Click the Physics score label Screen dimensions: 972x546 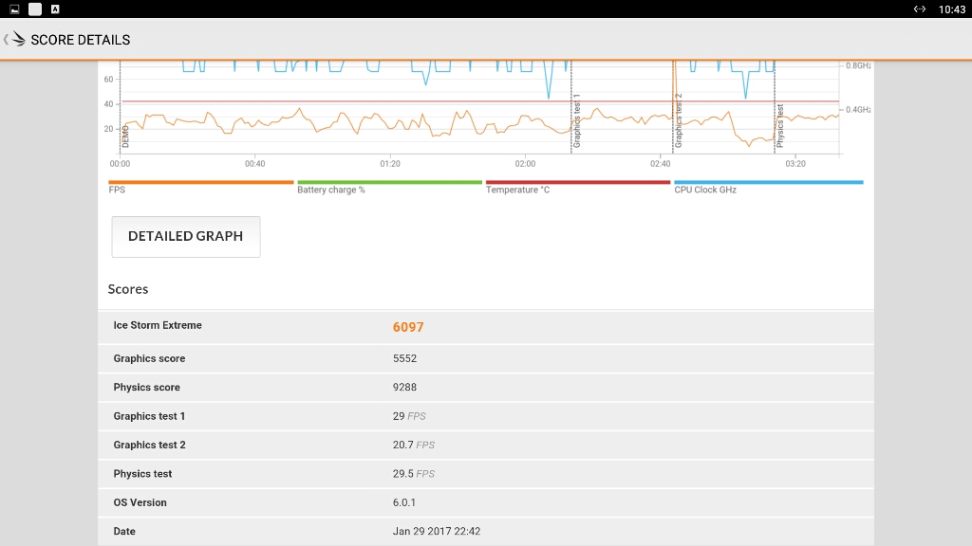click(146, 387)
